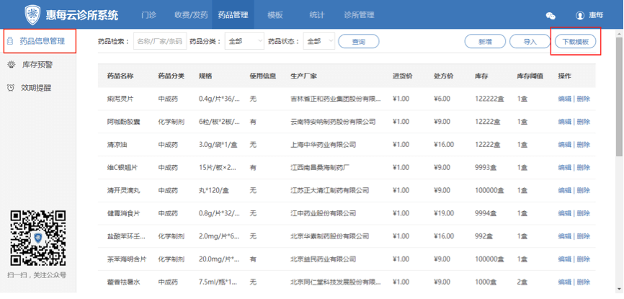Click the 北京益民药业有限公司 manufacturer cell
The image size is (624, 299).
323,259
